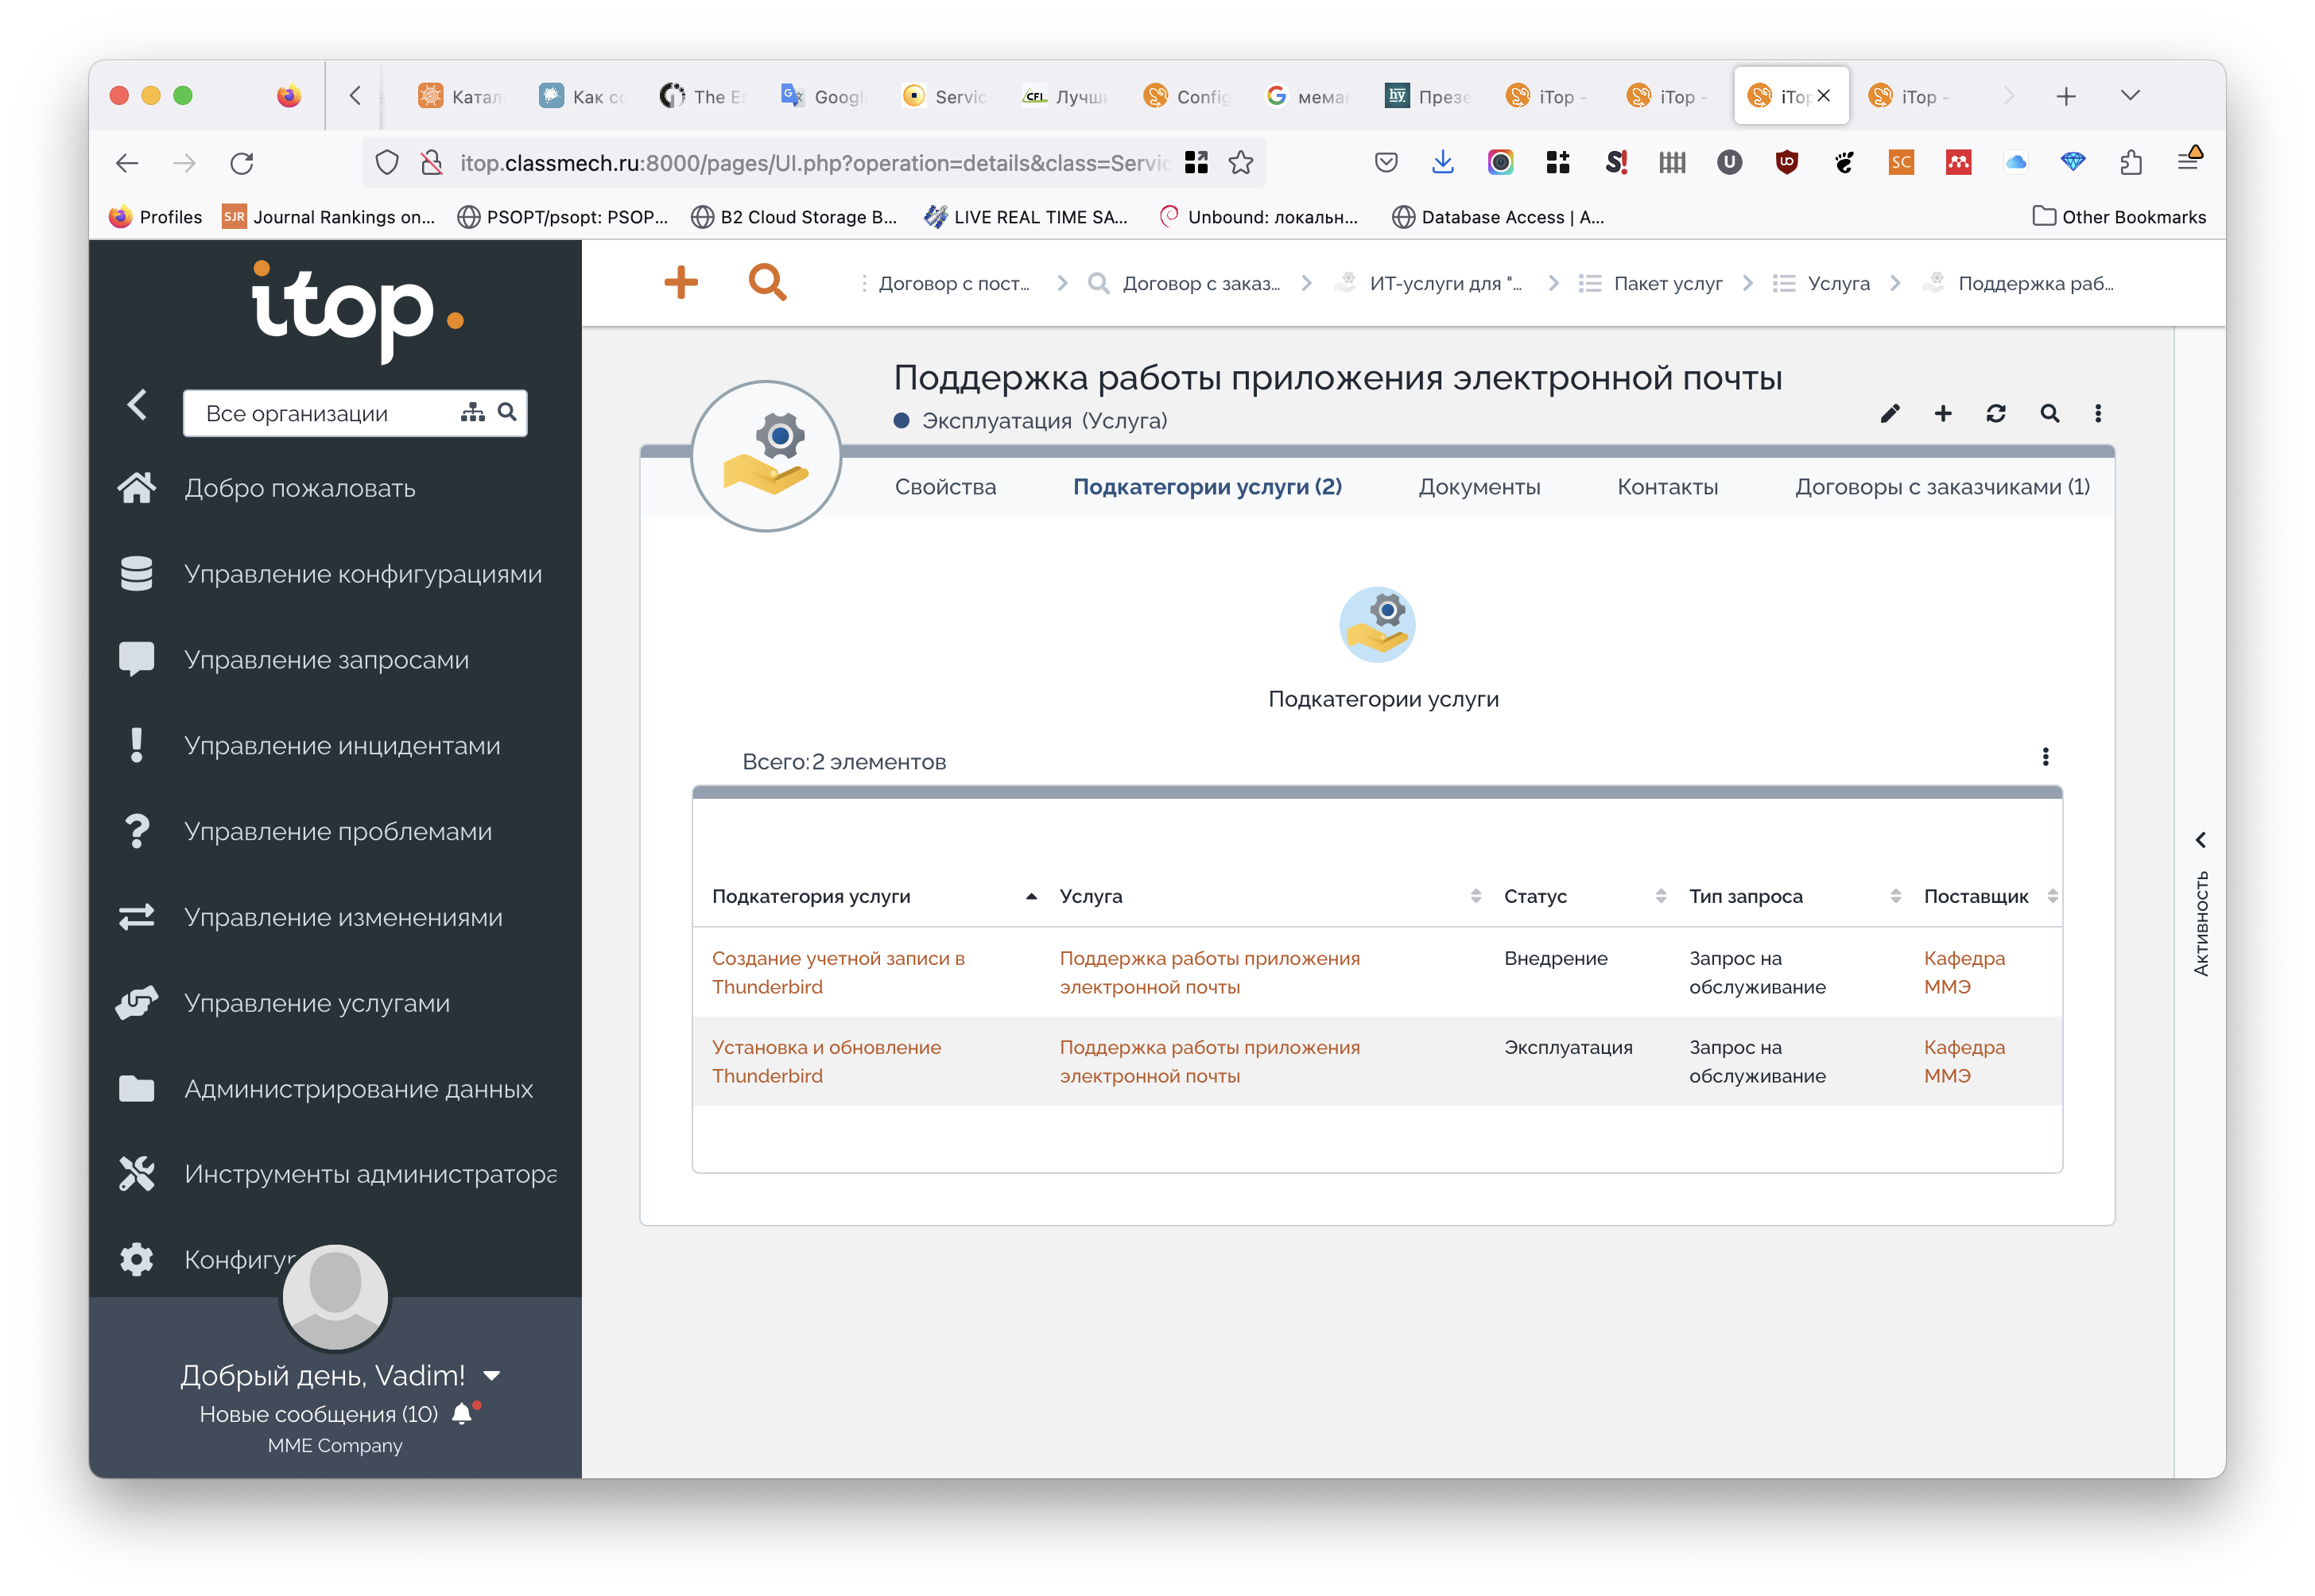The width and height of the screenshot is (2315, 1596).
Task: Open the uBlock Origin shield extension icon
Action: click(x=1786, y=163)
